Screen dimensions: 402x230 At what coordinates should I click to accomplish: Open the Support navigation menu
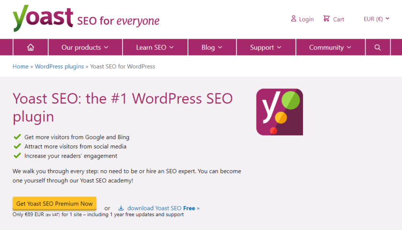pyautogui.click(x=265, y=47)
